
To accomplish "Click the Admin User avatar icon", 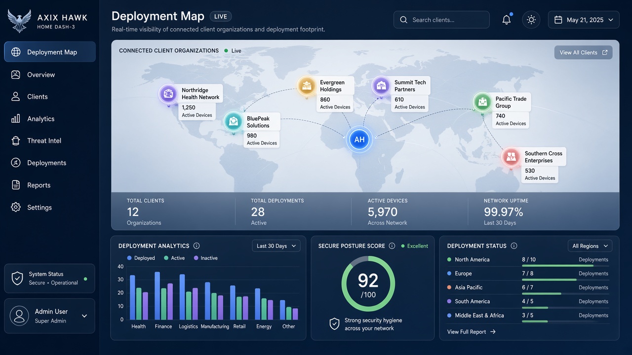I will click(19, 316).
